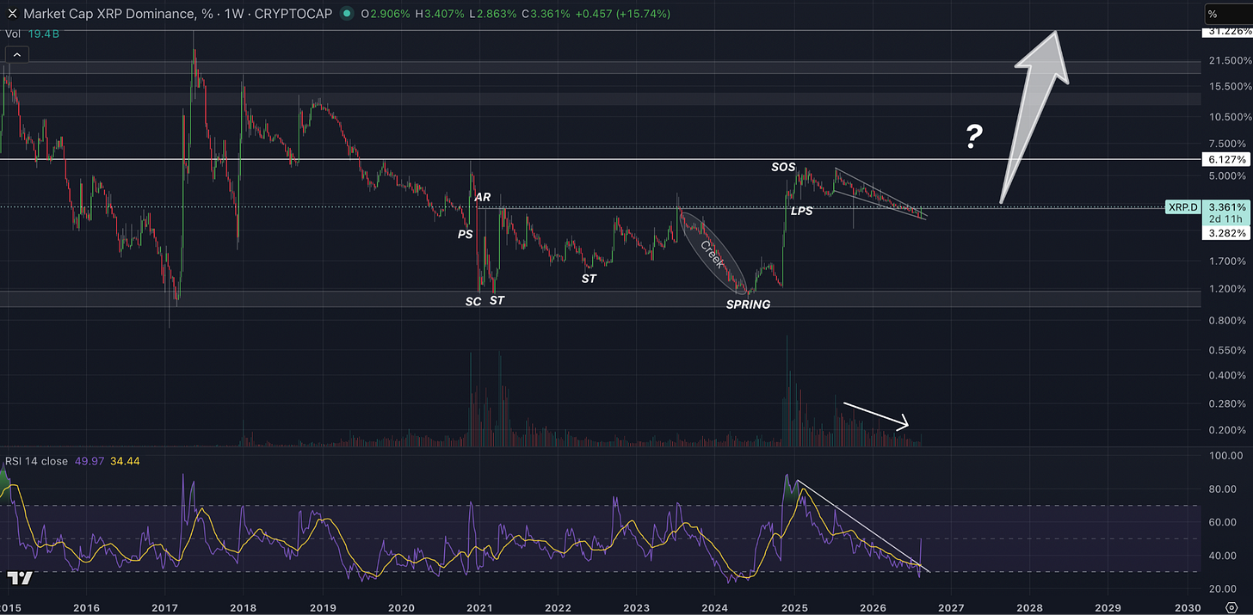The height and width of the screenshot is (615, 1253).
Task: Select the Vol 19.4B indicator legend
Action: [30, 34]
